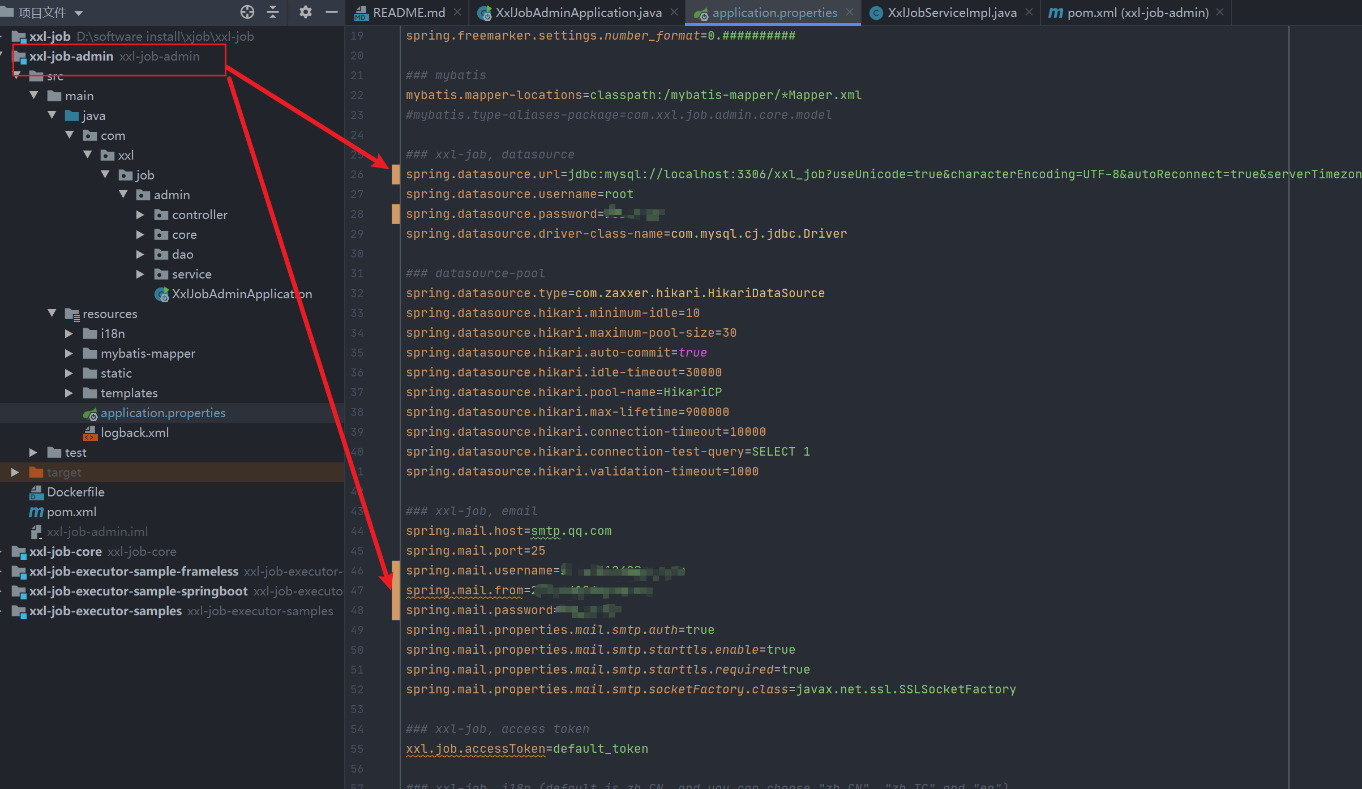Image resolution: width=1362 pixels, height=789 pixels.
Task: Collapse the job package arrow
Action: pos(105,175)
